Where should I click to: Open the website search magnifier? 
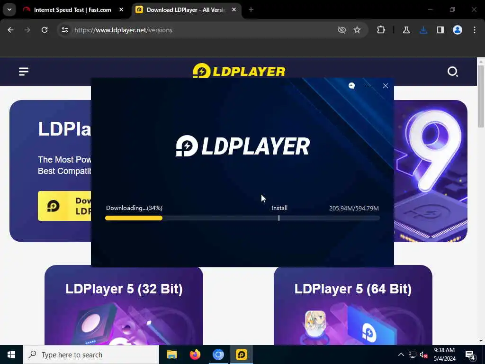pos(452,72)
